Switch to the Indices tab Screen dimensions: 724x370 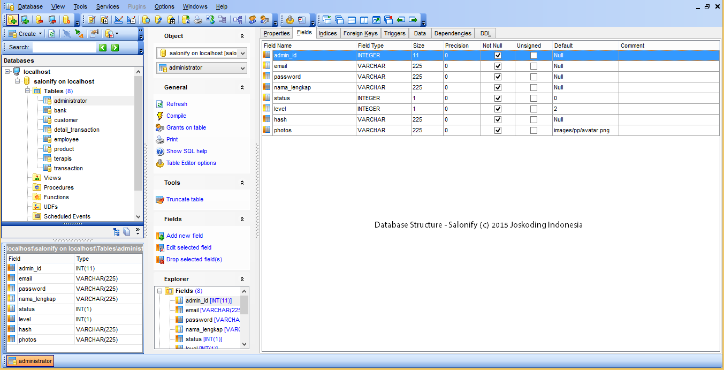click(x=328, y=33)
